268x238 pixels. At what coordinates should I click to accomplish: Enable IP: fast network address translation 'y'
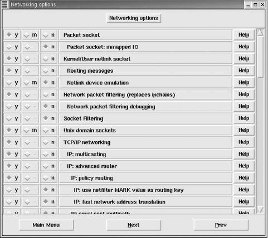12,202
